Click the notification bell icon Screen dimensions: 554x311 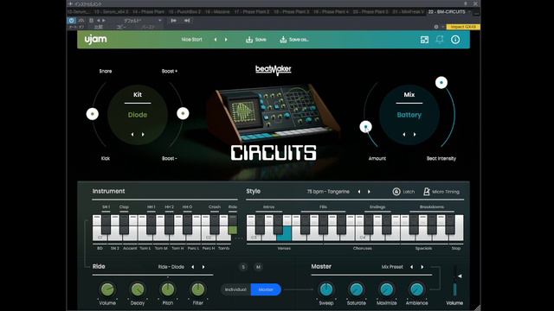tap(440, 39)
